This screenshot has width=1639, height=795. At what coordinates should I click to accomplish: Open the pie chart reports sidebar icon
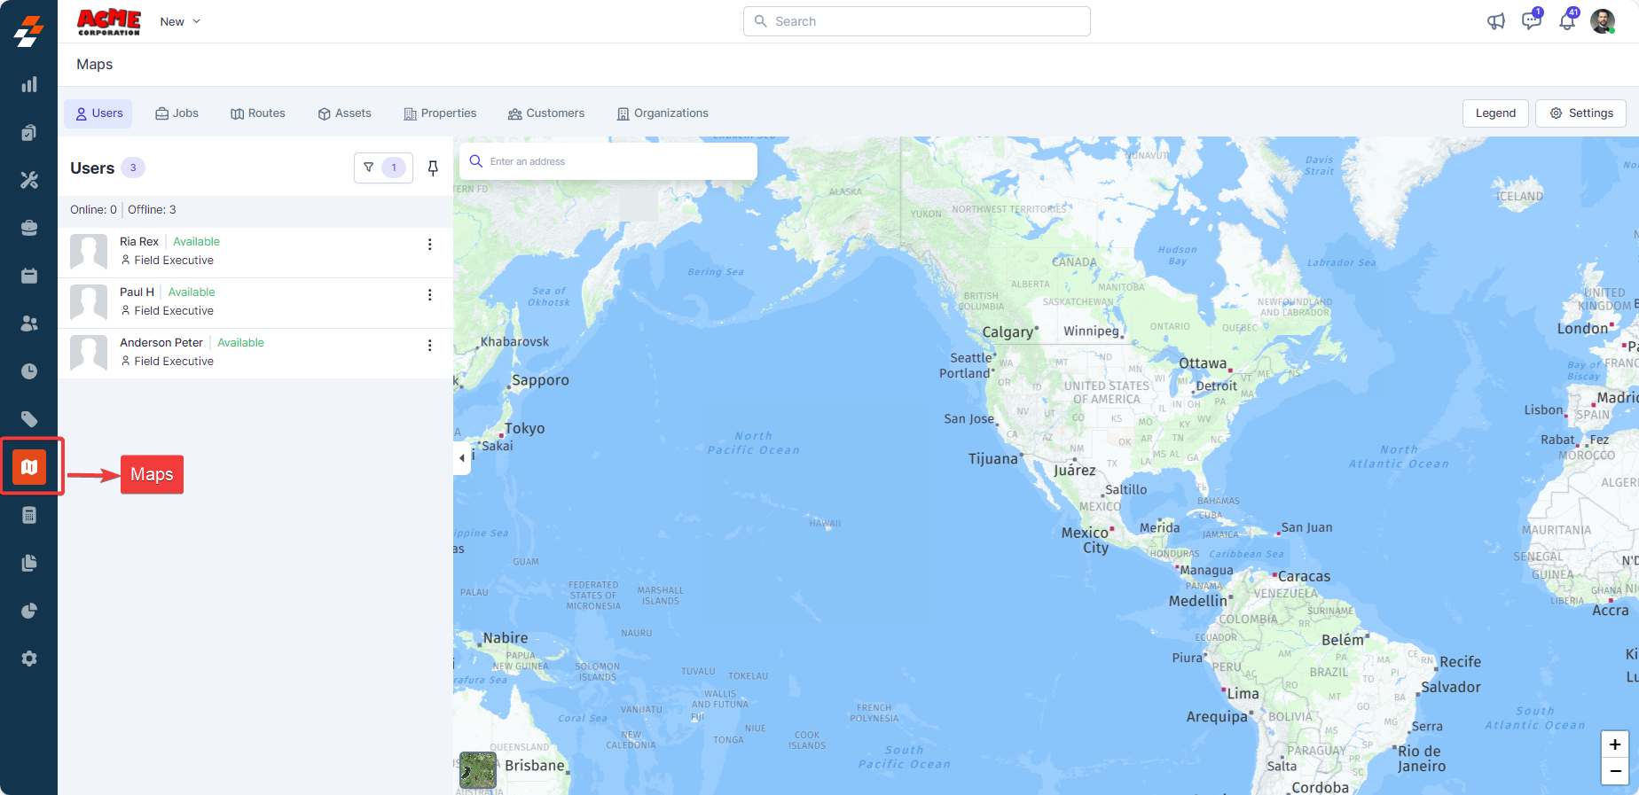point(29,611)
